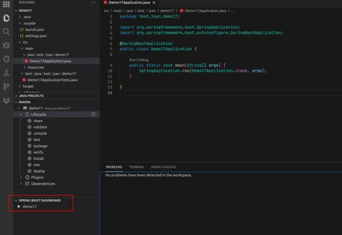342x235 pixels.
Task: Click package declaration on line 1
Action: click(x=149, y=17)
